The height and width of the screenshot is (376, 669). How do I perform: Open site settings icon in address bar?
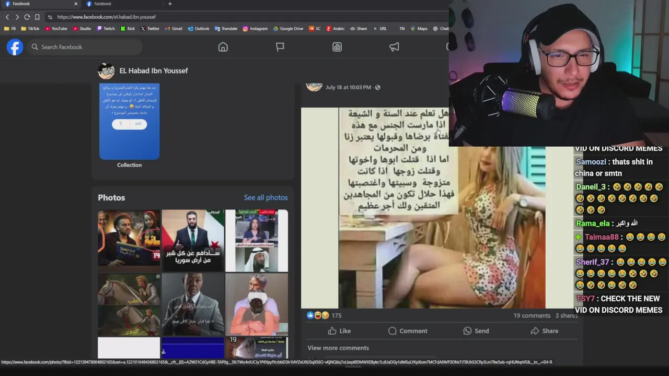coord(50,17)
